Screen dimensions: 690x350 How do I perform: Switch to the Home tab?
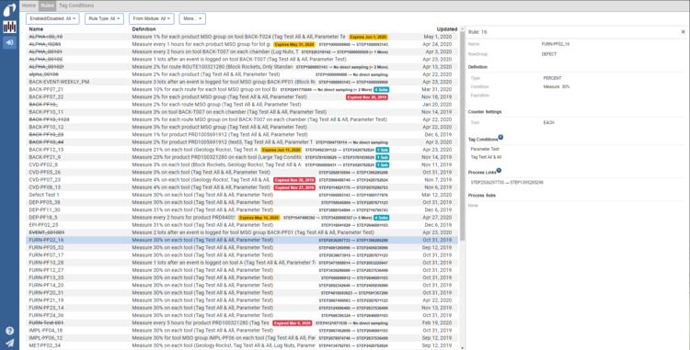click(x=29, y=6)
